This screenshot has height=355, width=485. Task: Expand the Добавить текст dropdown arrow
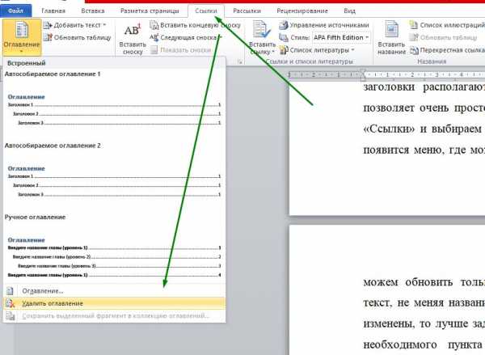coord(104,25)
